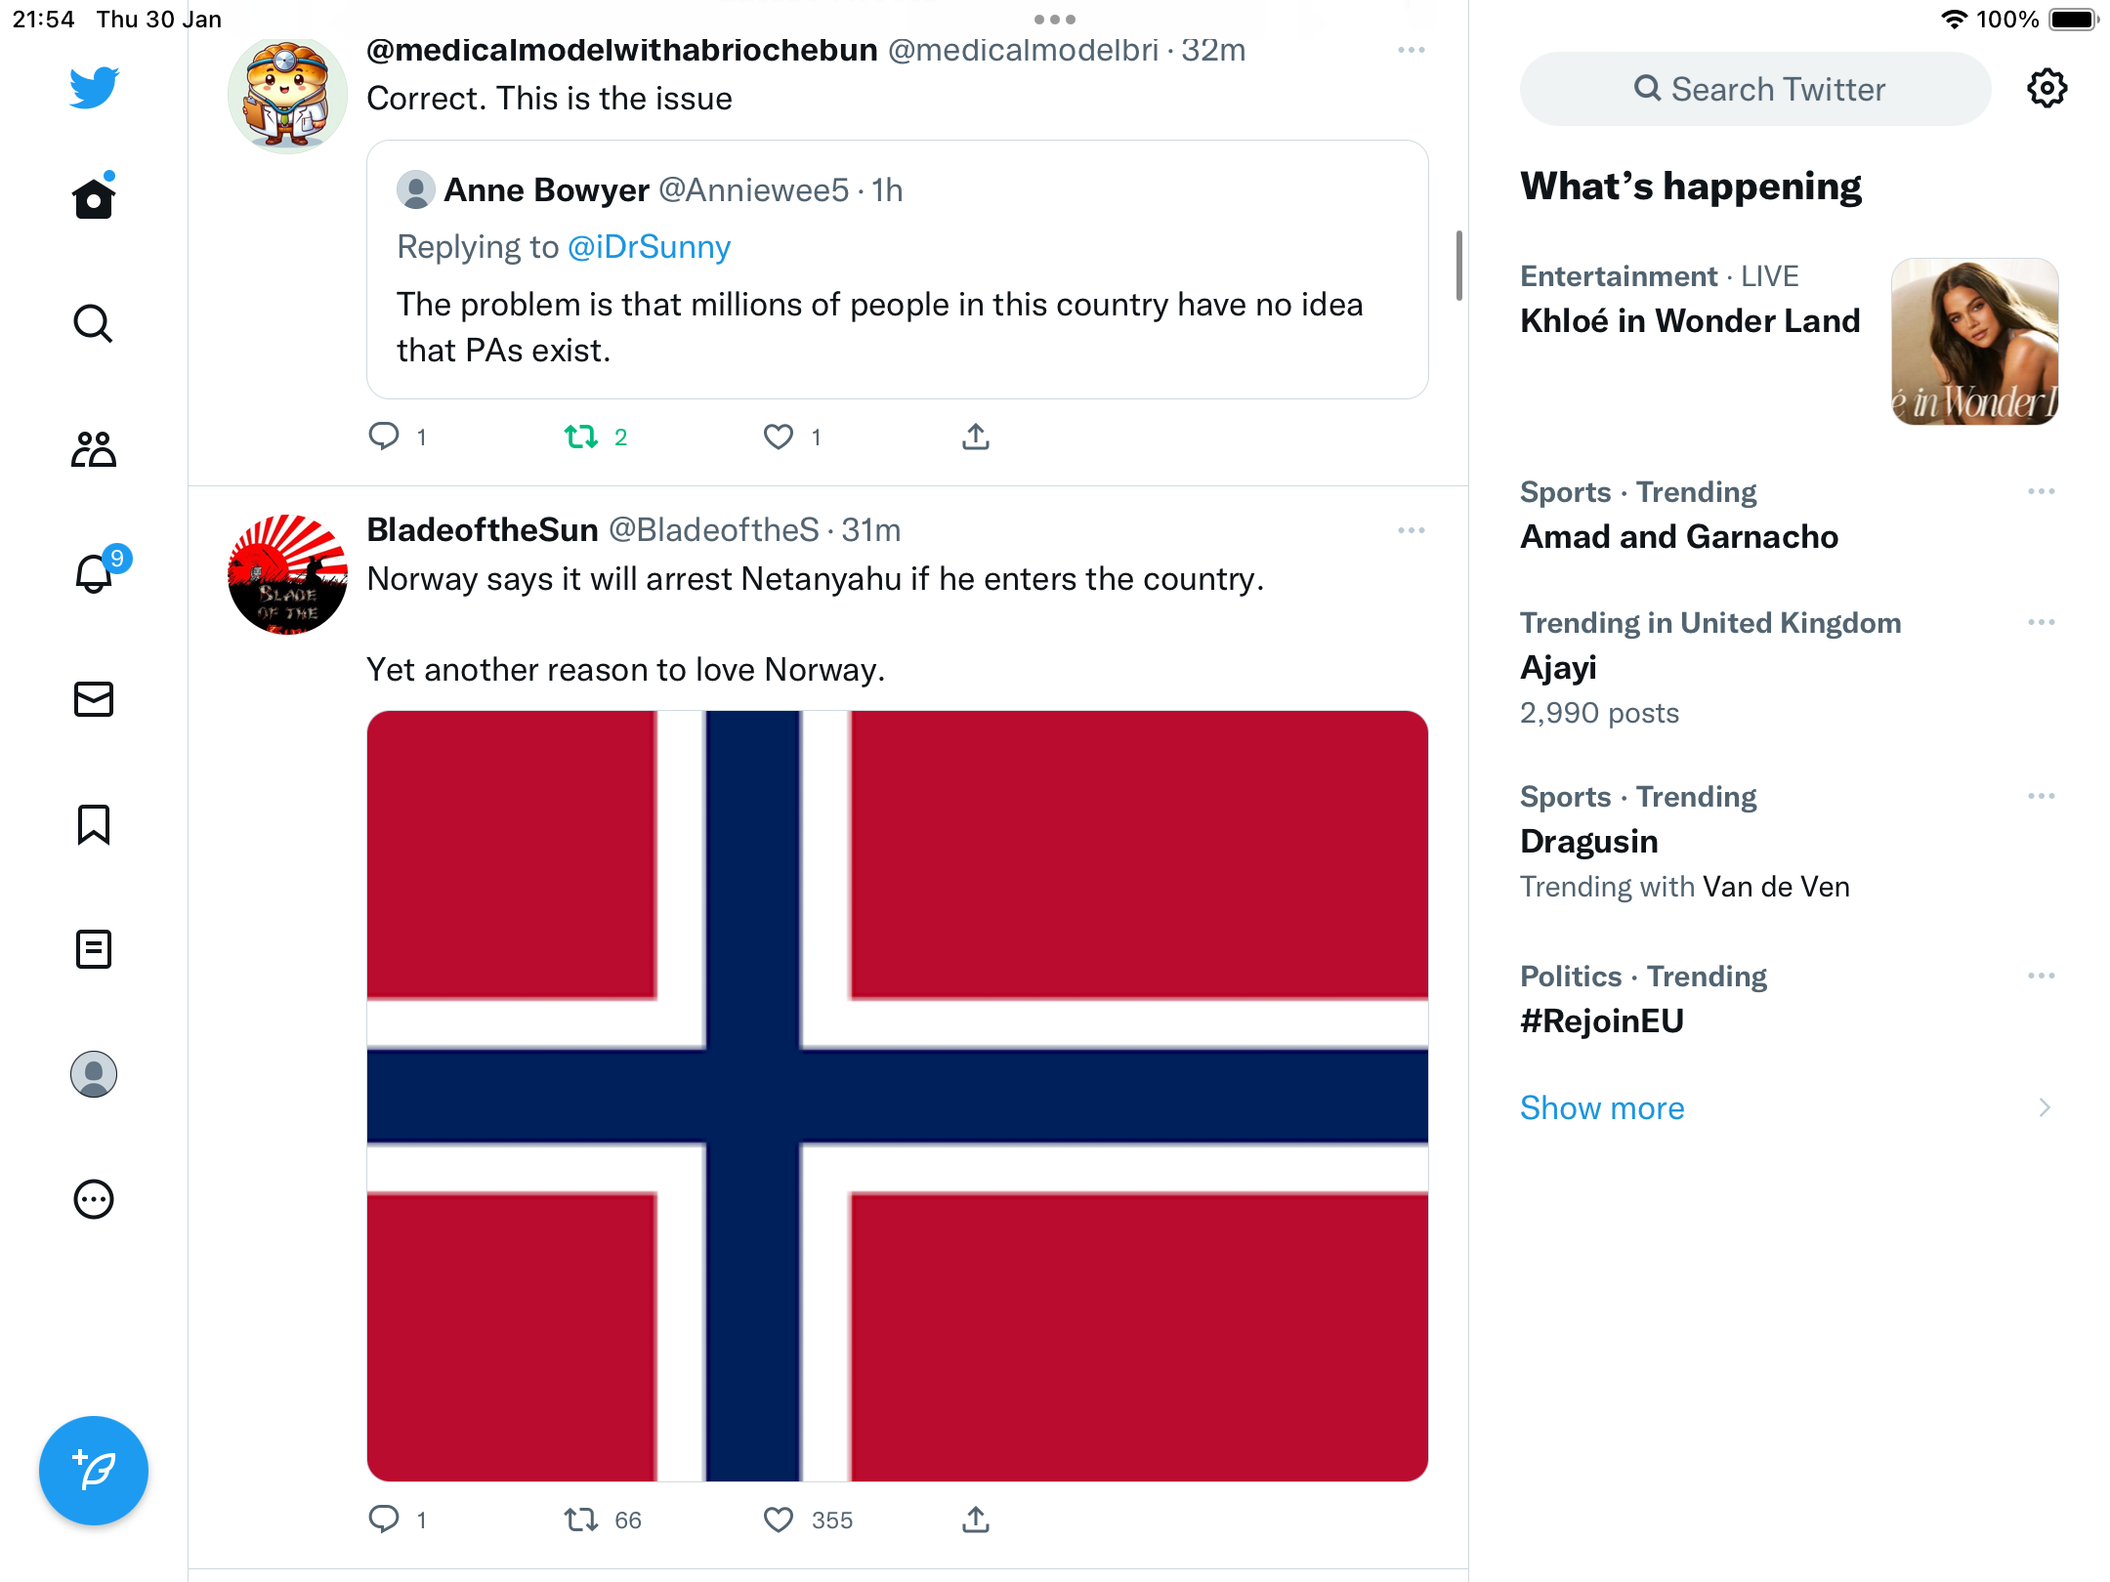Open Bookmarks from the sidebar
This screenshot has width=2110, height=1582.
tap(94, 824)
